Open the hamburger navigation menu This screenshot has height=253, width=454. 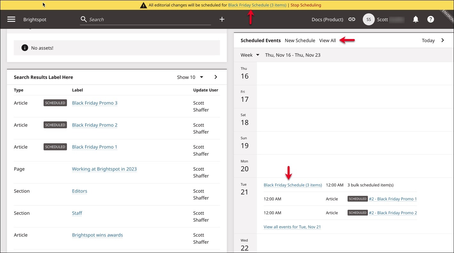[x=11, y=20]
